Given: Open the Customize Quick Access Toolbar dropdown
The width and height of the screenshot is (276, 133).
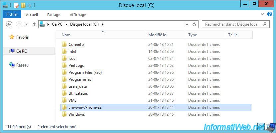Looking at the screenshot, I should 30,5.
